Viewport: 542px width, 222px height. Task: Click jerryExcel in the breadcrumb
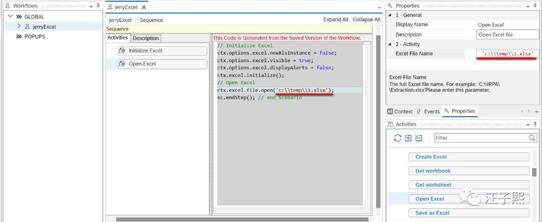click(120, 20)
